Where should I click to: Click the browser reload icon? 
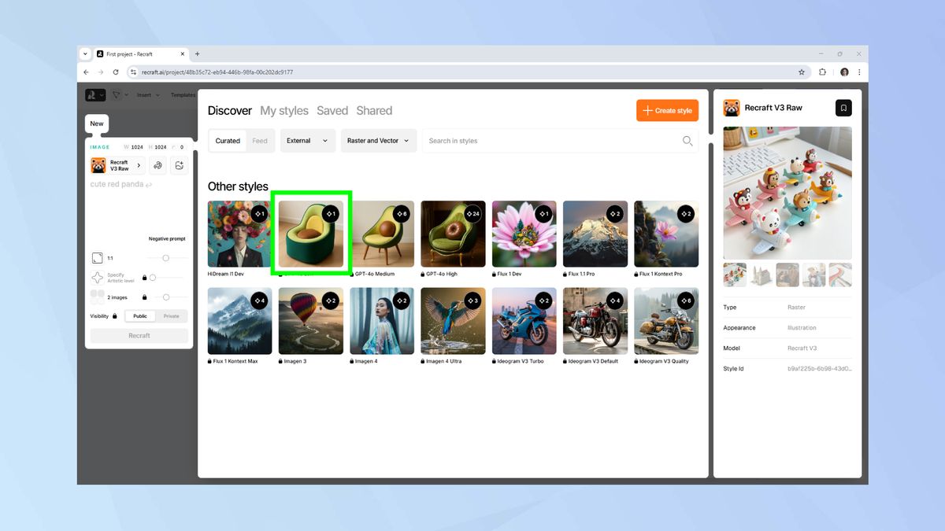(116, 72)
